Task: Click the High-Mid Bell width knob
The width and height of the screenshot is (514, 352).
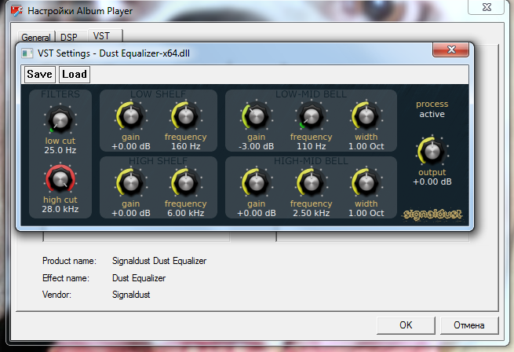Action: point(366,183)
